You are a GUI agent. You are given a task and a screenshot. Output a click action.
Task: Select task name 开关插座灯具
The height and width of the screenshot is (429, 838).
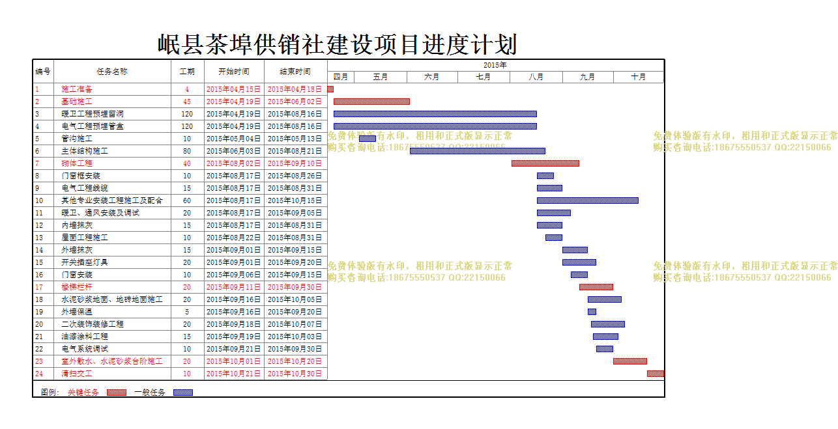pos(85,262)
